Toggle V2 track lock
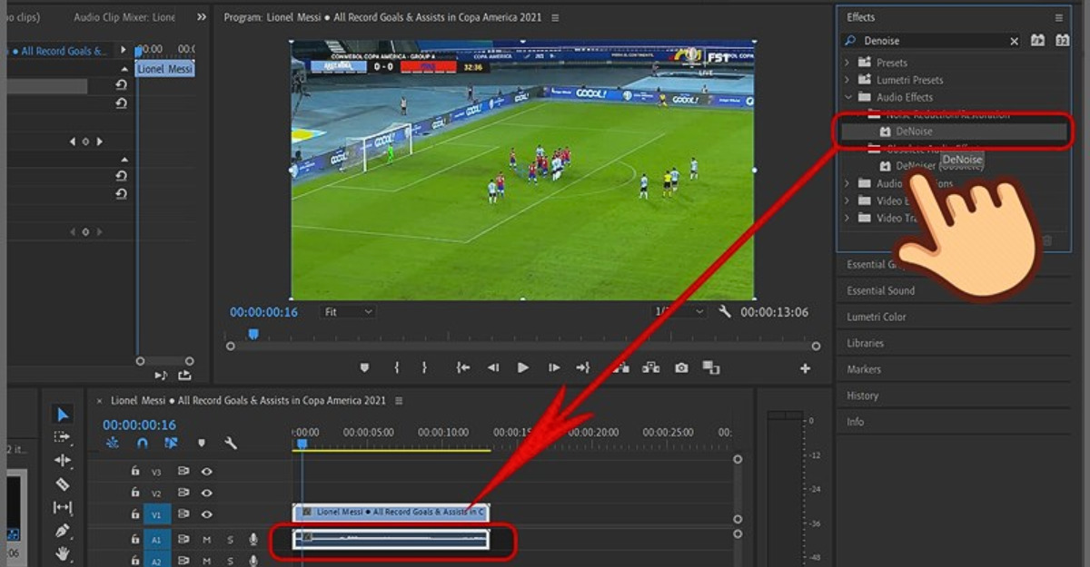The height and width of the screenshot is (567, 1090). pyautogui.click(x=135, y=494)
